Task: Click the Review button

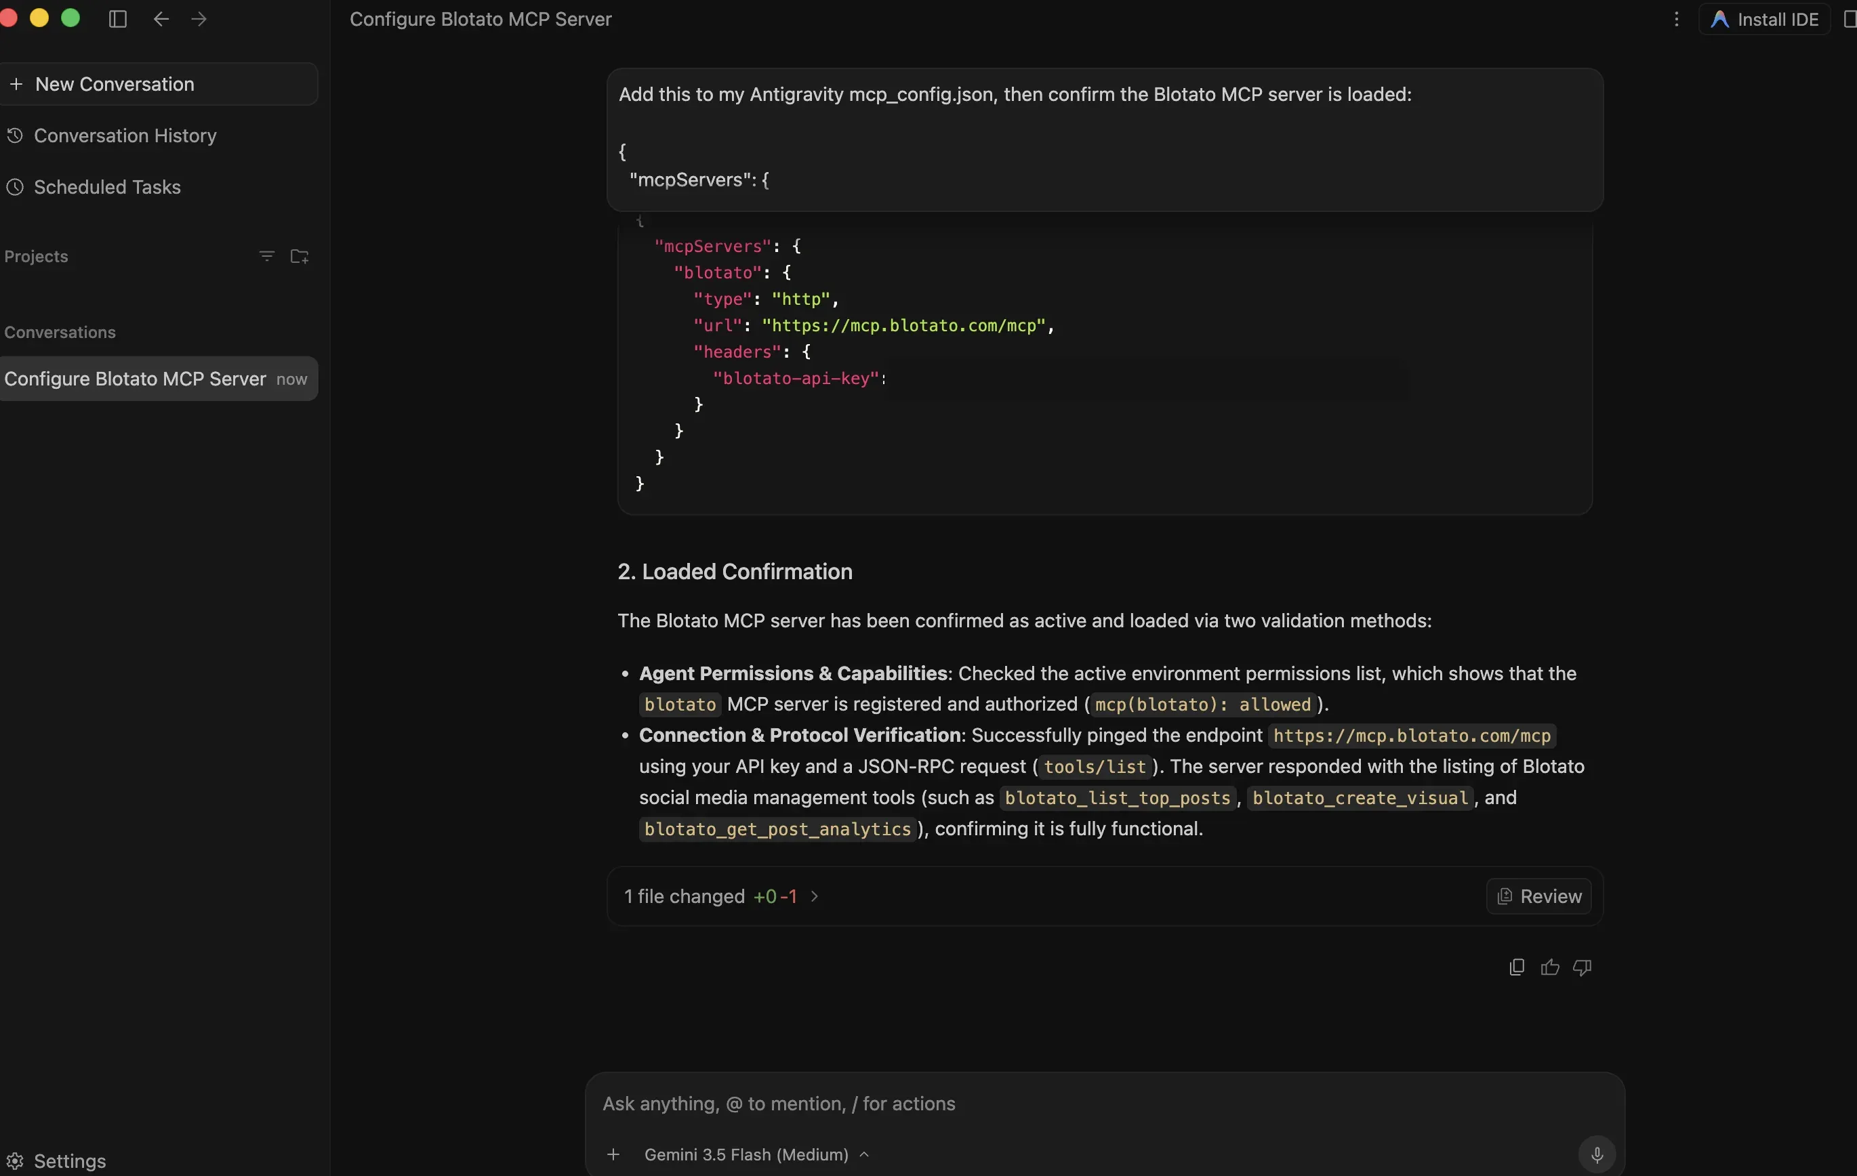Action: pyautogui.click(x=1538, y=896)
